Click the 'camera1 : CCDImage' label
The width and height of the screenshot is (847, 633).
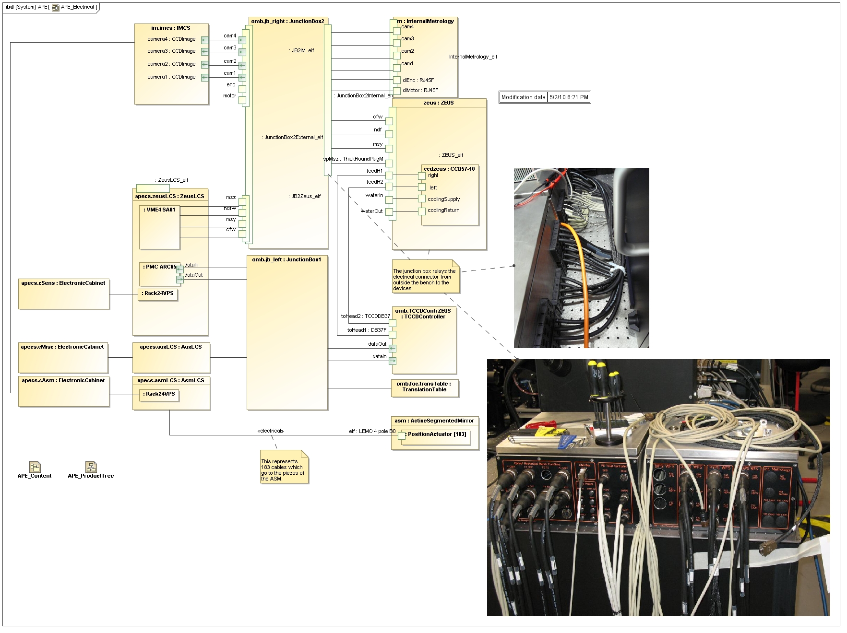pos(171,77)
